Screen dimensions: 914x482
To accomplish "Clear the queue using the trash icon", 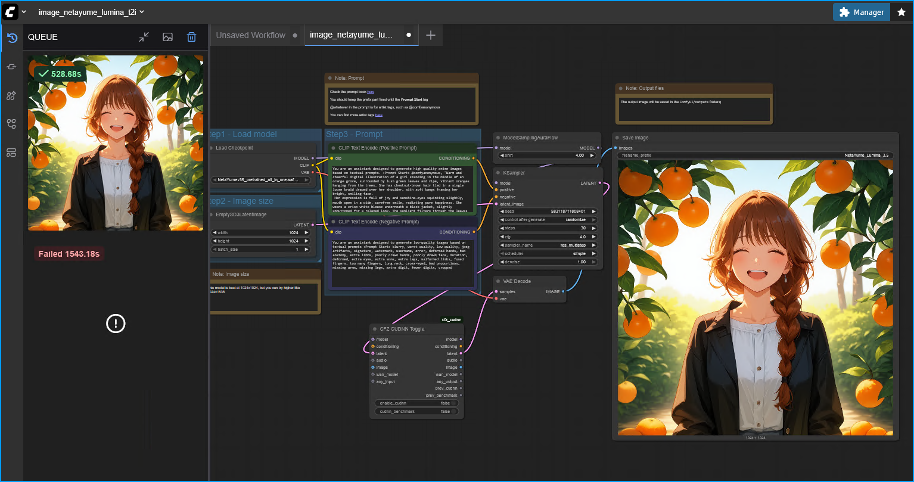I will coord(191,36).
